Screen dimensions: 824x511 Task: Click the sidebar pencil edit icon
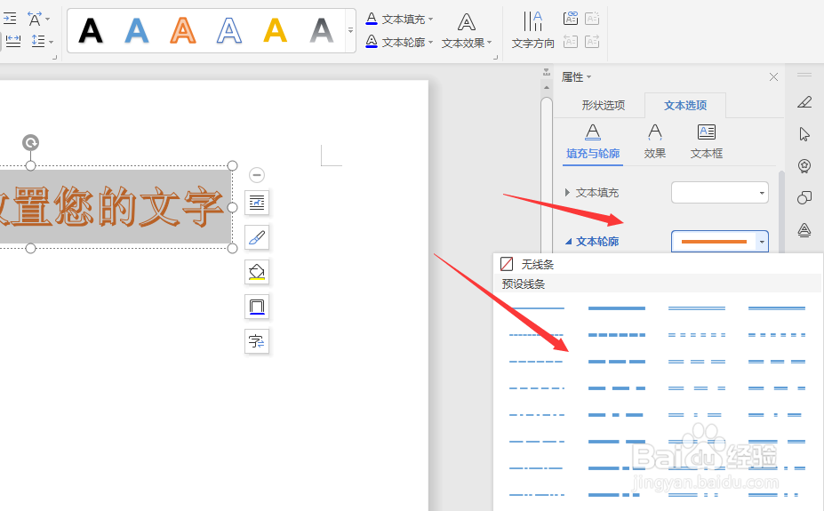click(x=804, y=102)
